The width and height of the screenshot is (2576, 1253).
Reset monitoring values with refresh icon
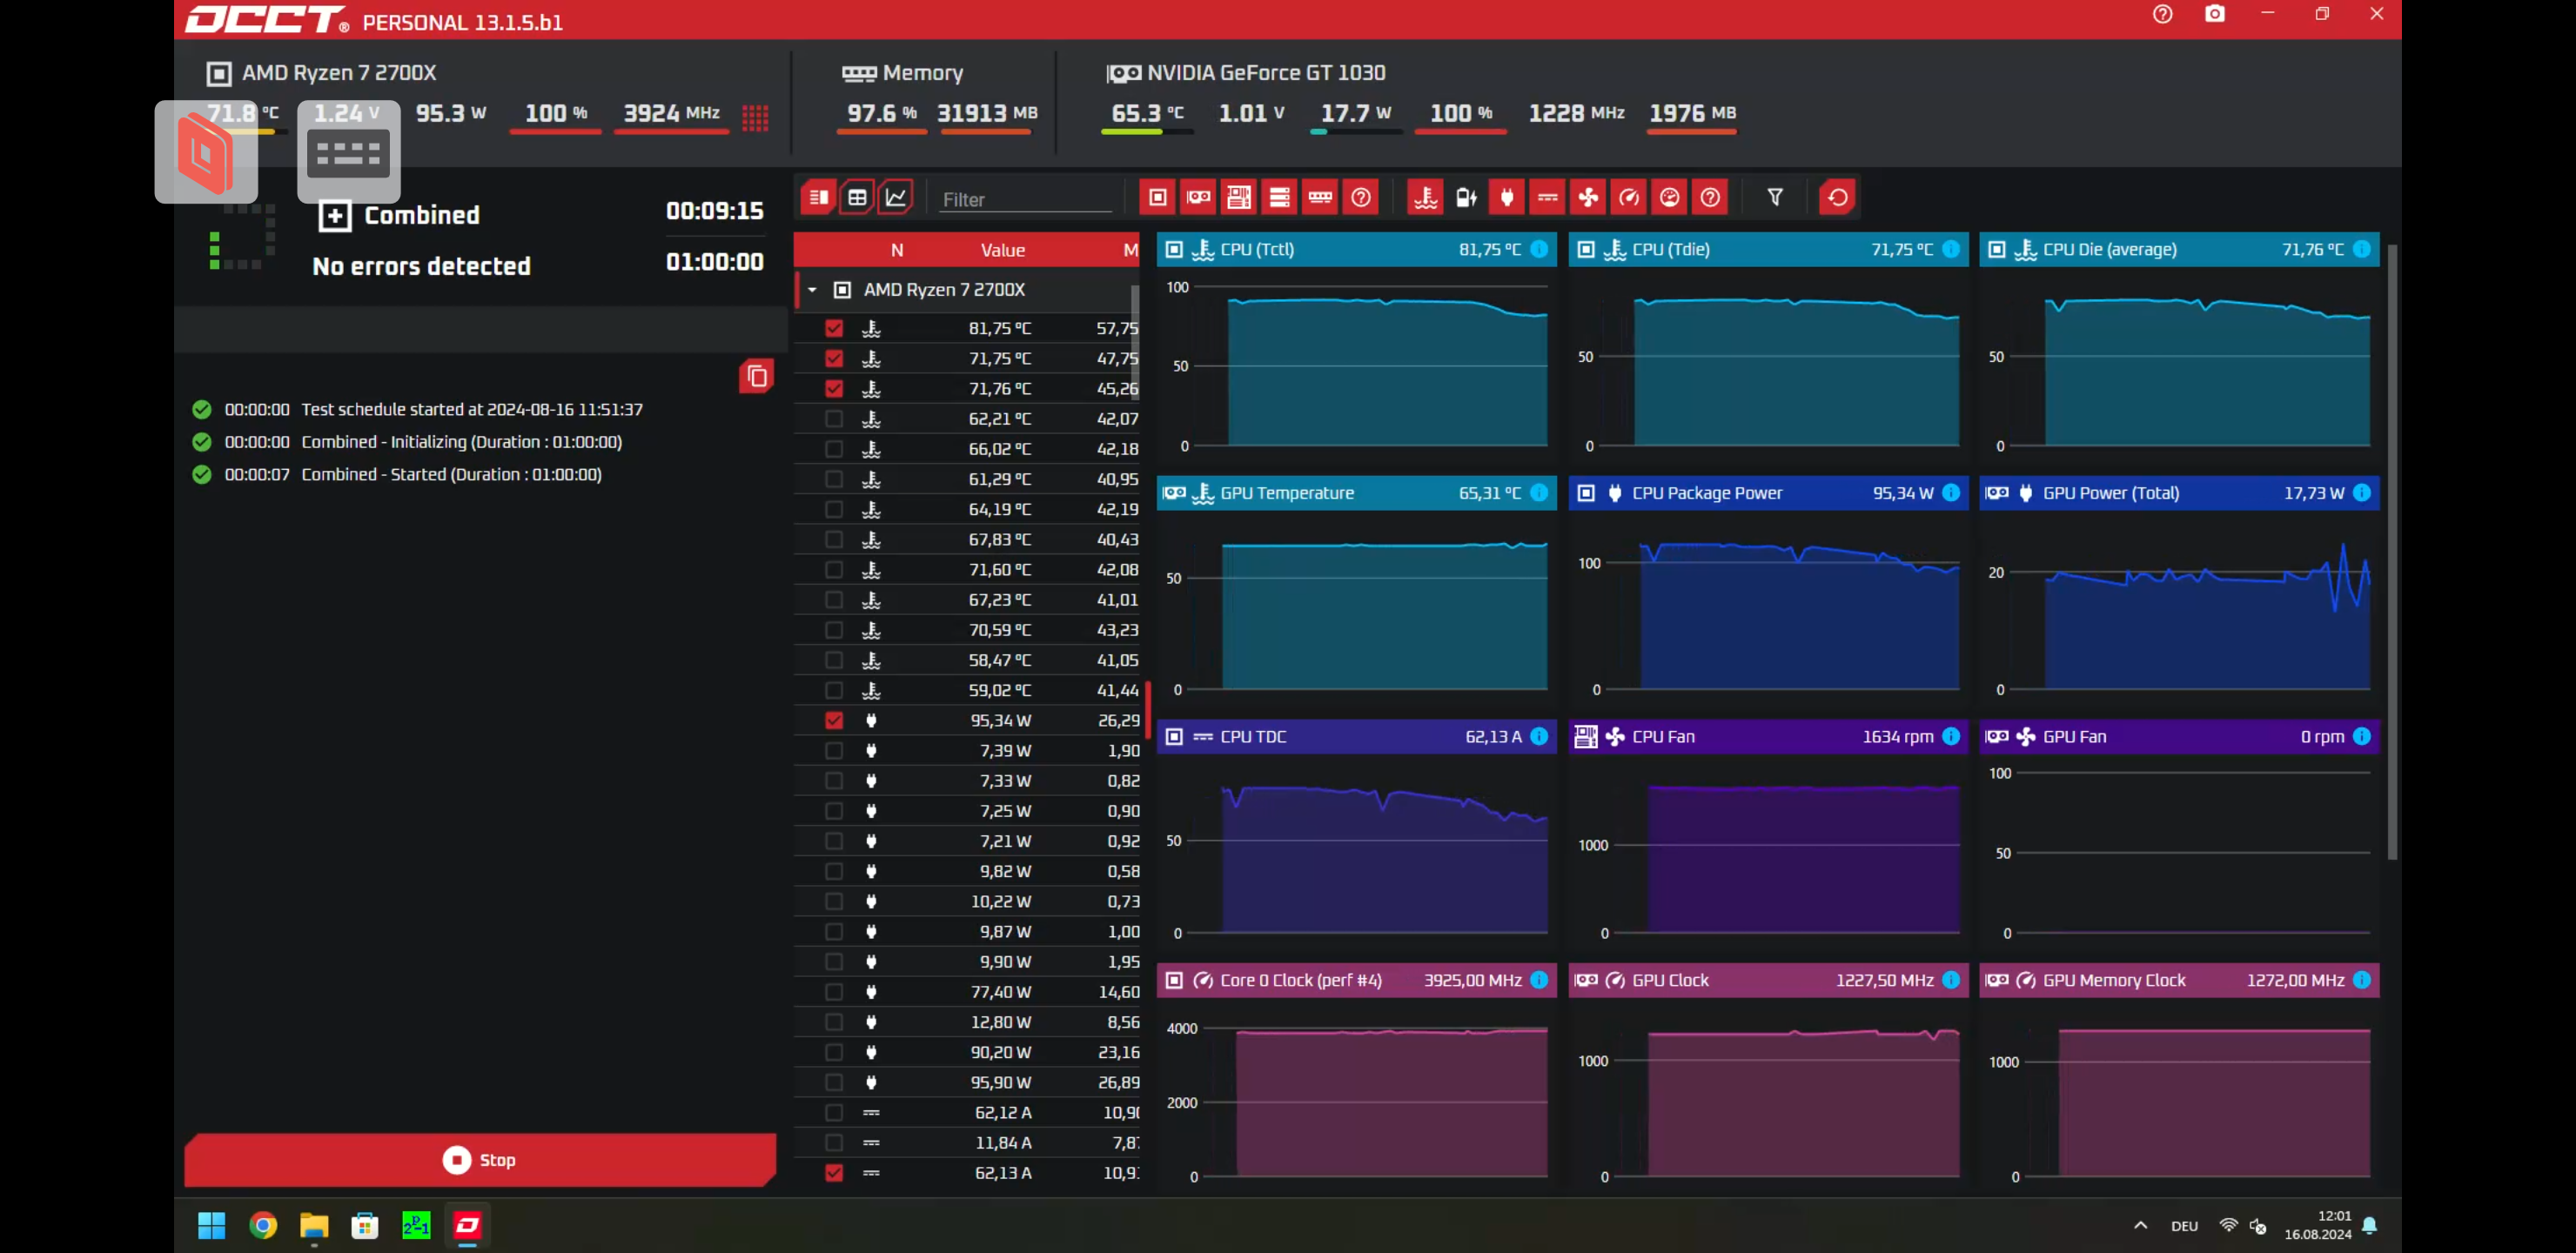point(1837,197)
